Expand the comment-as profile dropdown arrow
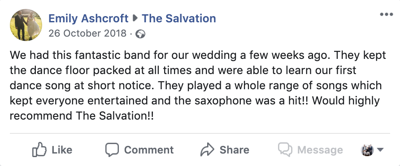Viewport: 400px width, 166px height. [380, 150]
